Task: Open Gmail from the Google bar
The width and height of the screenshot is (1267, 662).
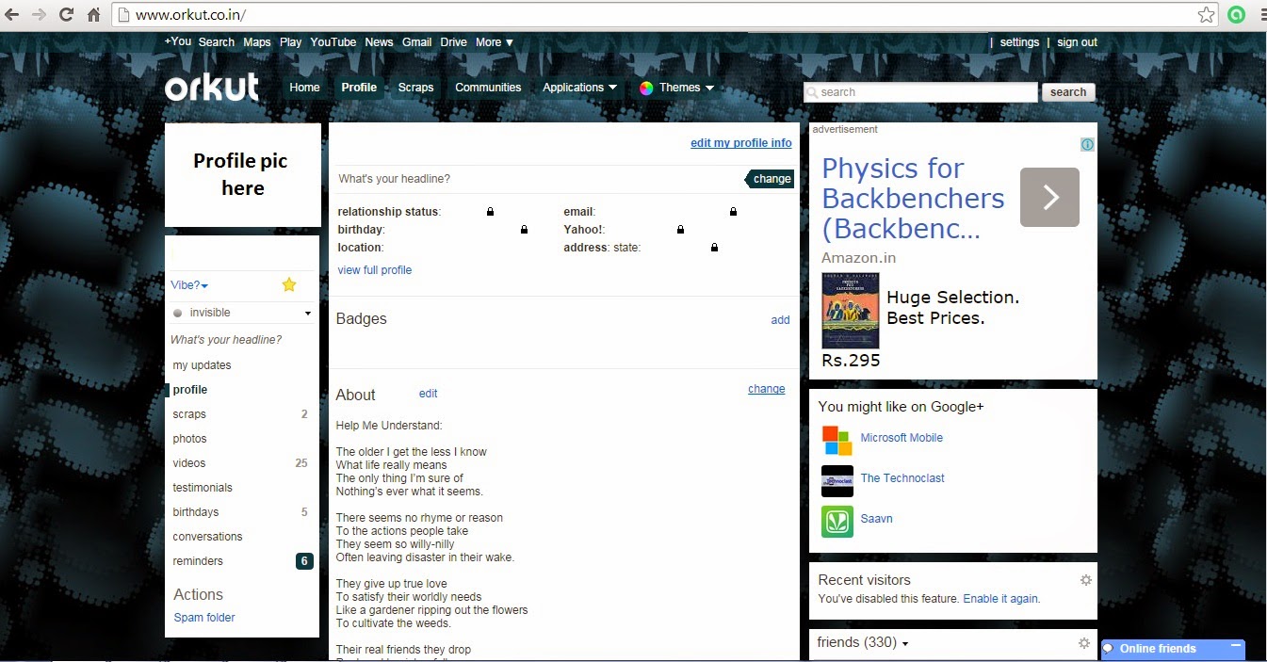Action: point(416,42)
